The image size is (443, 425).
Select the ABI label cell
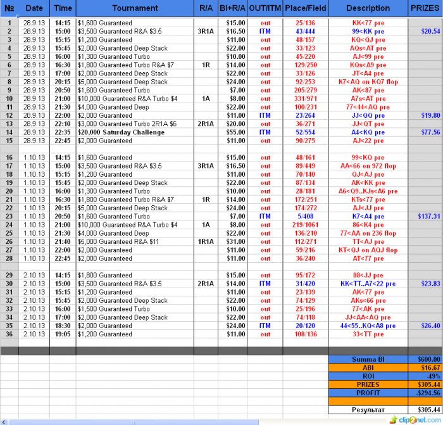click(x=368, y=368)
